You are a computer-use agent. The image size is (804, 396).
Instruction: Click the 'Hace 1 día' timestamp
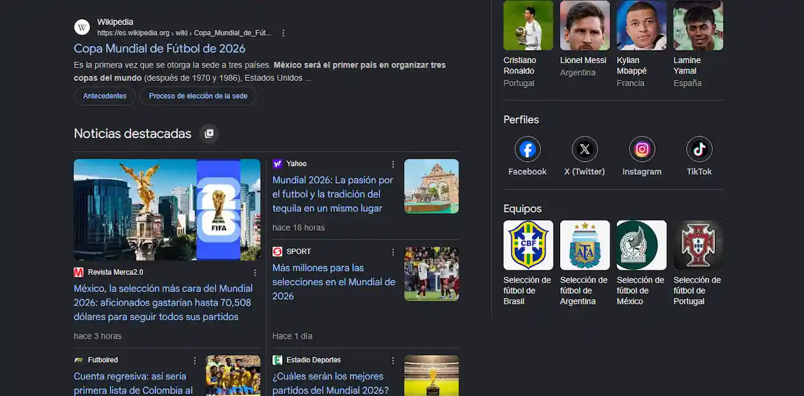pyautogui.click(x=293, y=336)
